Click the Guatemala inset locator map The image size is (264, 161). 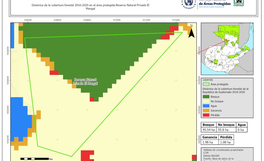227,49
